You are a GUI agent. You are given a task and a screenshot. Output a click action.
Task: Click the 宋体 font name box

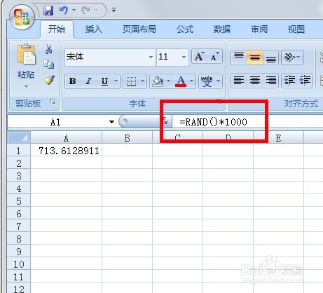point(106,57)
